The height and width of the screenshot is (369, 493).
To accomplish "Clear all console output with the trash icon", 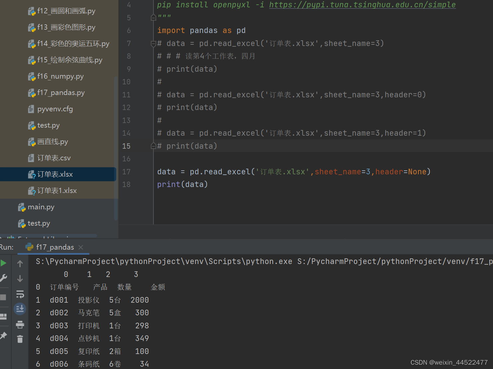I will [20, 339].
